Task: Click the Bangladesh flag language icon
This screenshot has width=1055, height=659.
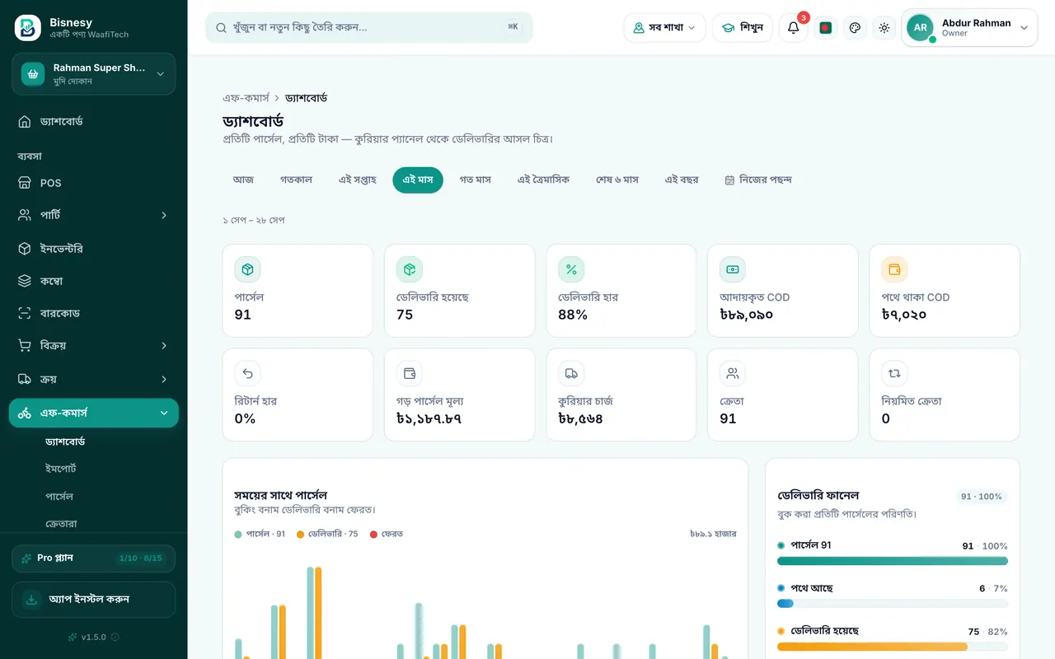Action: click(826, 28)
